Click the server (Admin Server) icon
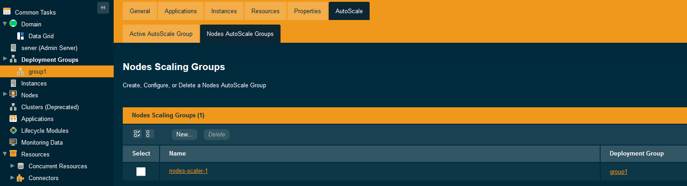The height and width of the screenshot is (186, 687). click(x=13, y=47)
